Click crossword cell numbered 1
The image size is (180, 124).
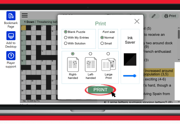(23, 28)
